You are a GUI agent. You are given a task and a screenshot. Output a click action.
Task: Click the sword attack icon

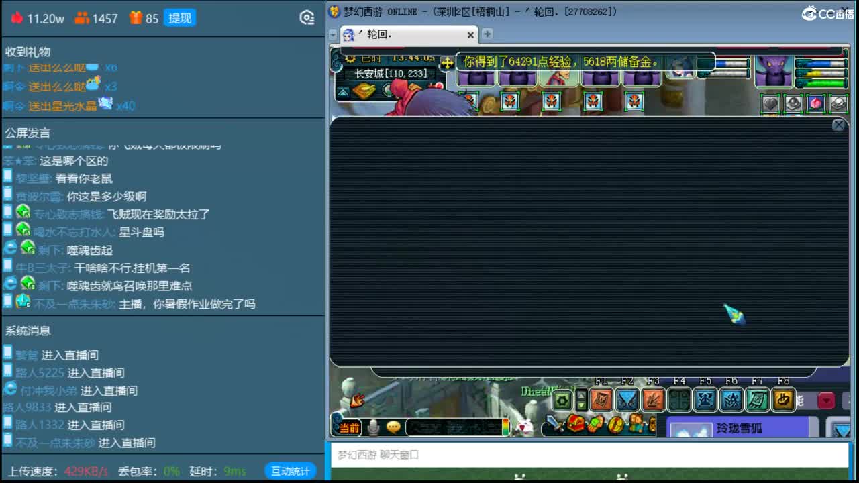pos(554,424)
